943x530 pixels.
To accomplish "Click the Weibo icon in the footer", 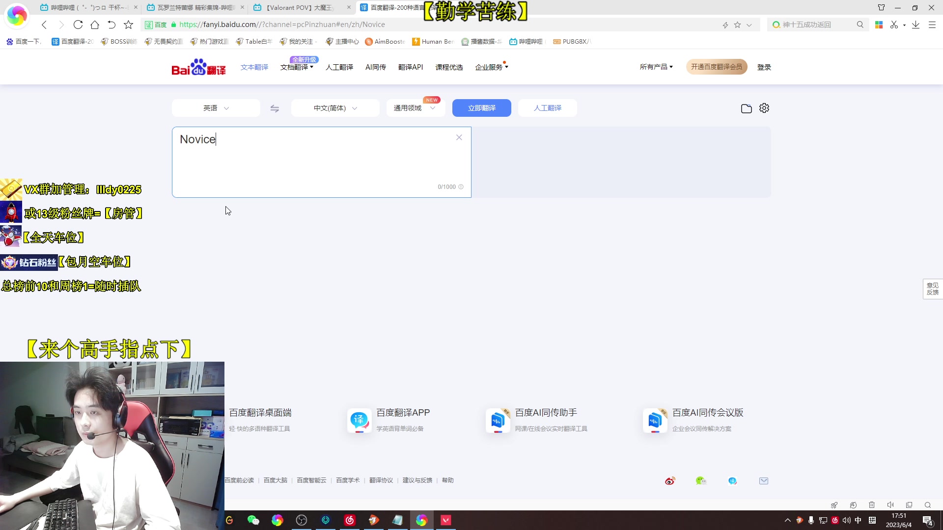I will click(x=669, y=481).
